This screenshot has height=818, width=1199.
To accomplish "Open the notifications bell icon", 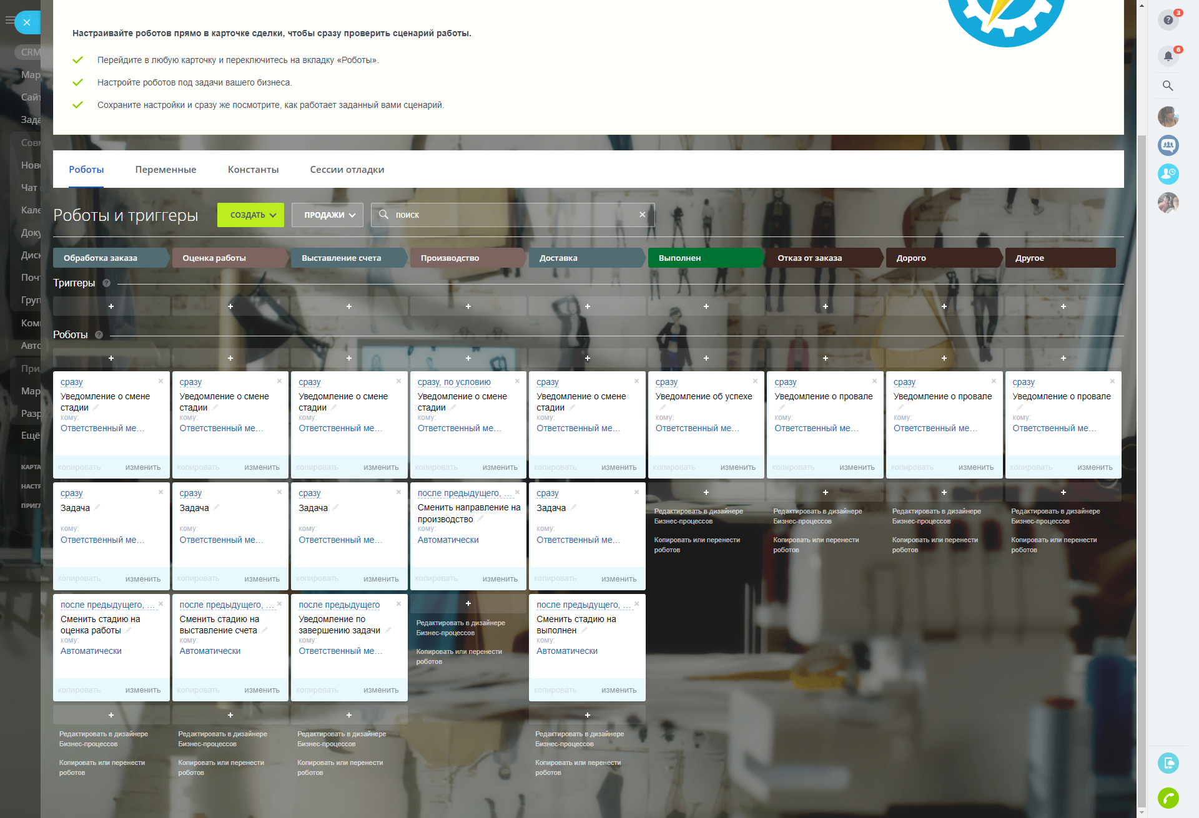I will pyautogui.click(x=1167, y=56).
